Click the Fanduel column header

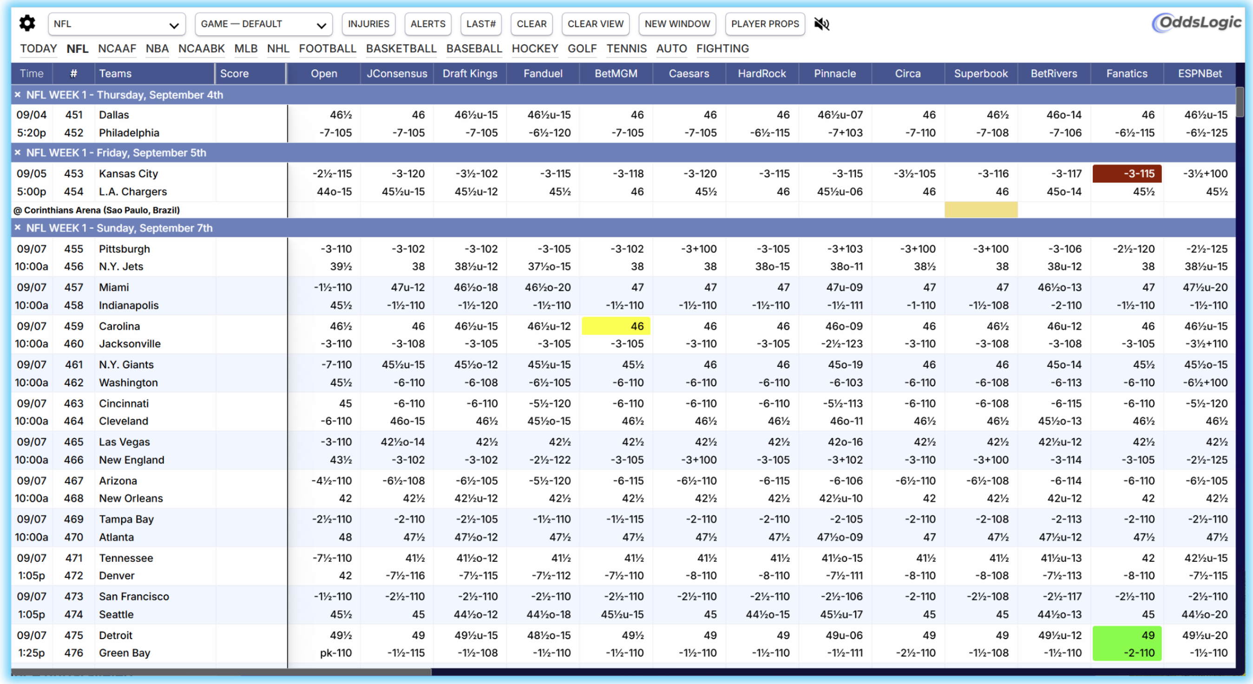[543, 73]
